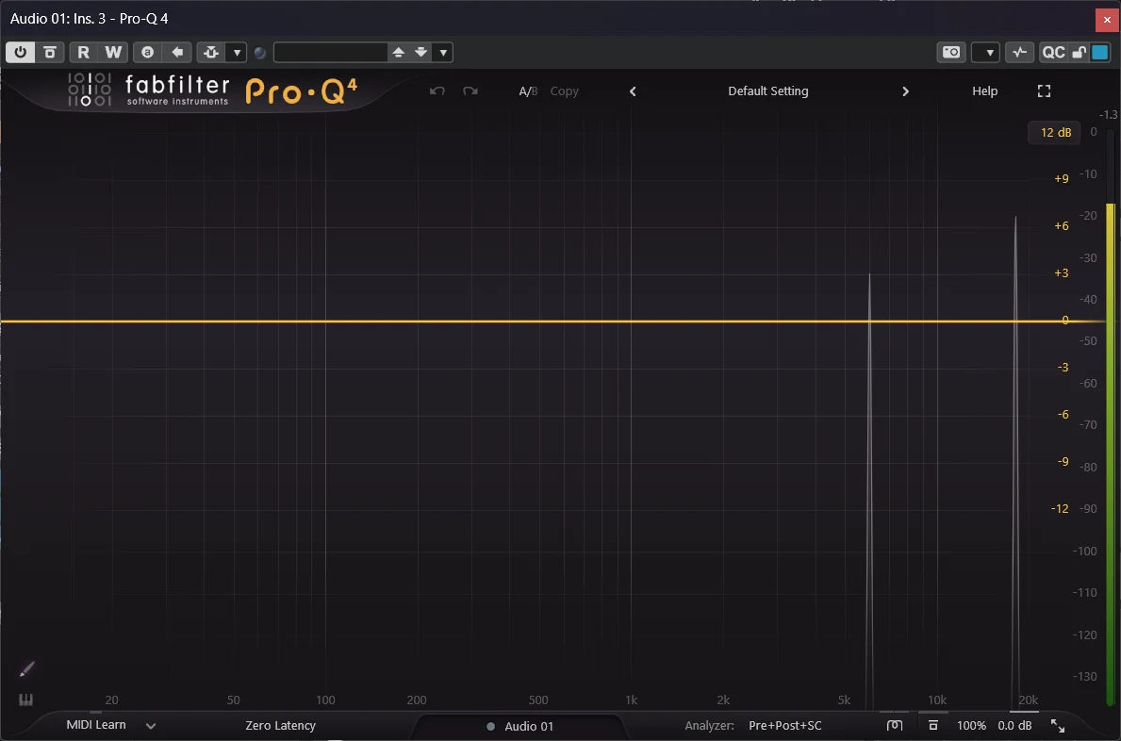The width and height of the screenshot is (1121, 741).
Task: Show Quick Controls via QC button
Action: [1053, 52]
